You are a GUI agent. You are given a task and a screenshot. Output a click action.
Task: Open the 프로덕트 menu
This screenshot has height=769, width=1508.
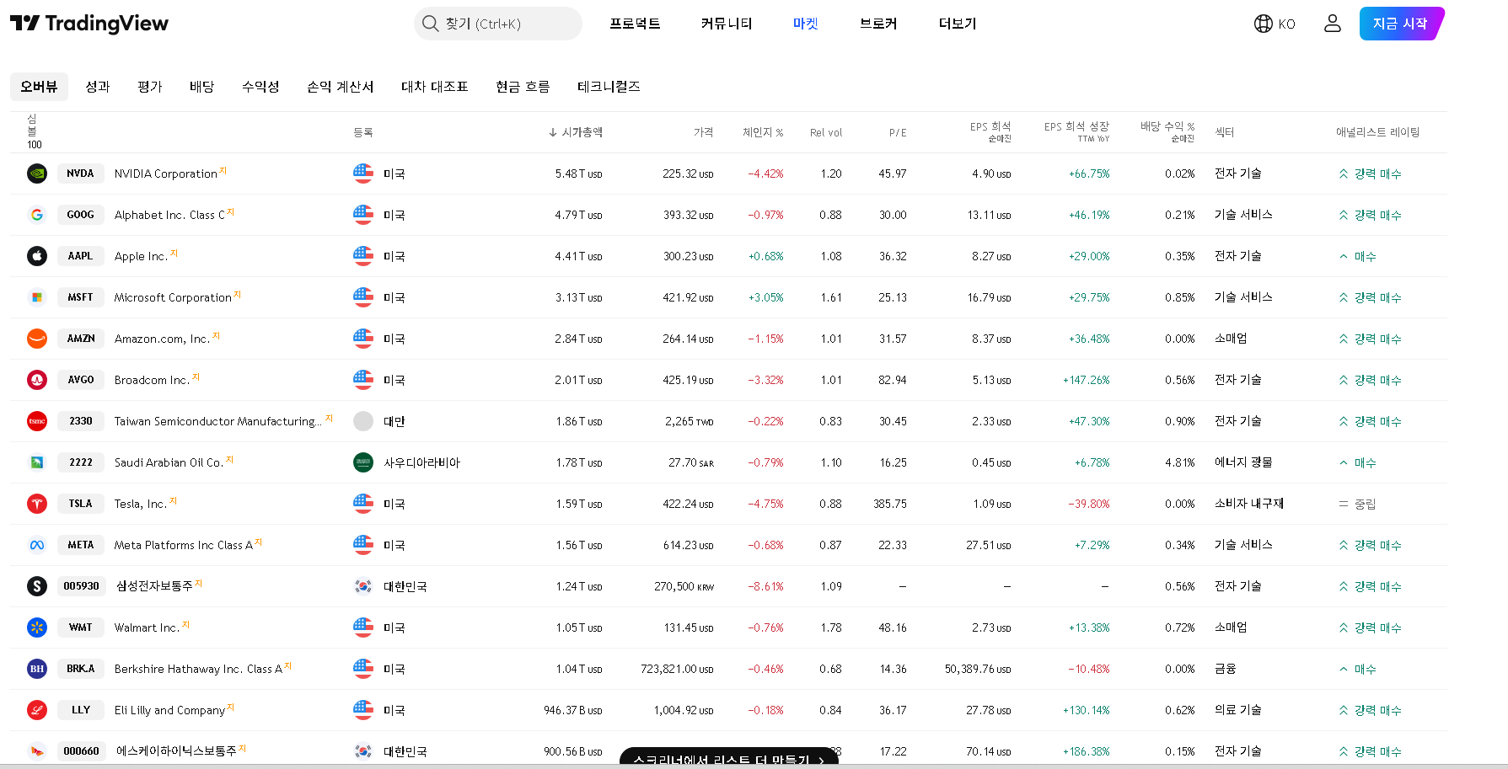[x=636, y=24]
